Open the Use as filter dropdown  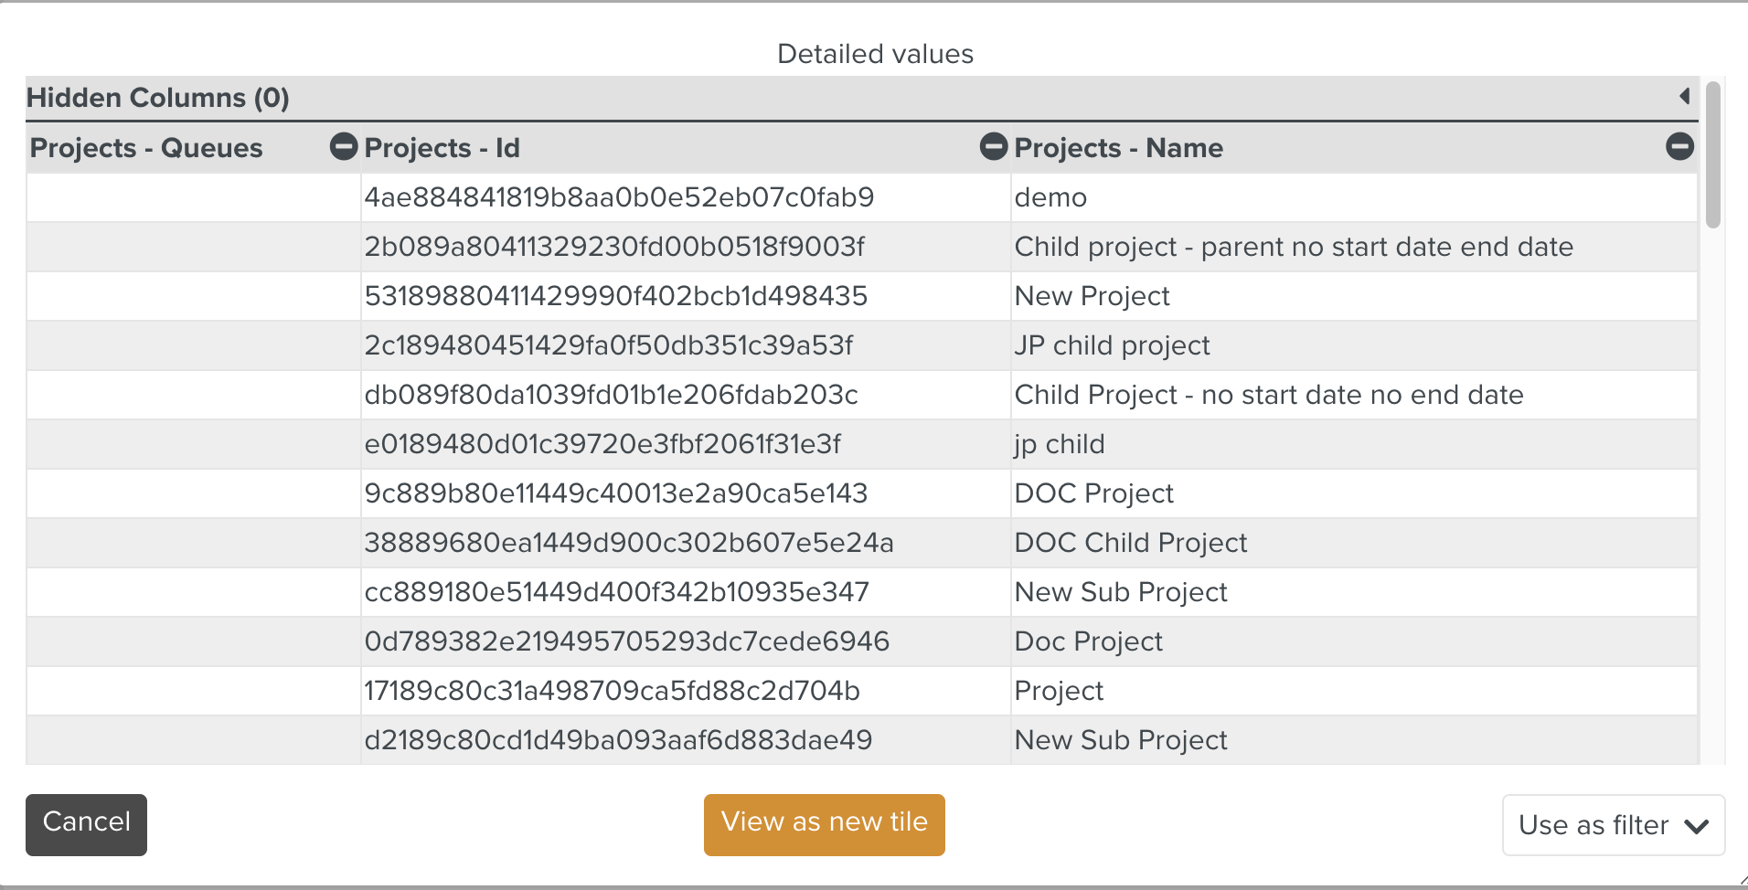click(1613, 825)
